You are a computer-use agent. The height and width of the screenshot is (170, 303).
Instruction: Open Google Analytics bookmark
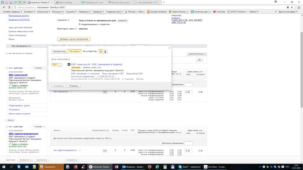(x=157, y=12)
